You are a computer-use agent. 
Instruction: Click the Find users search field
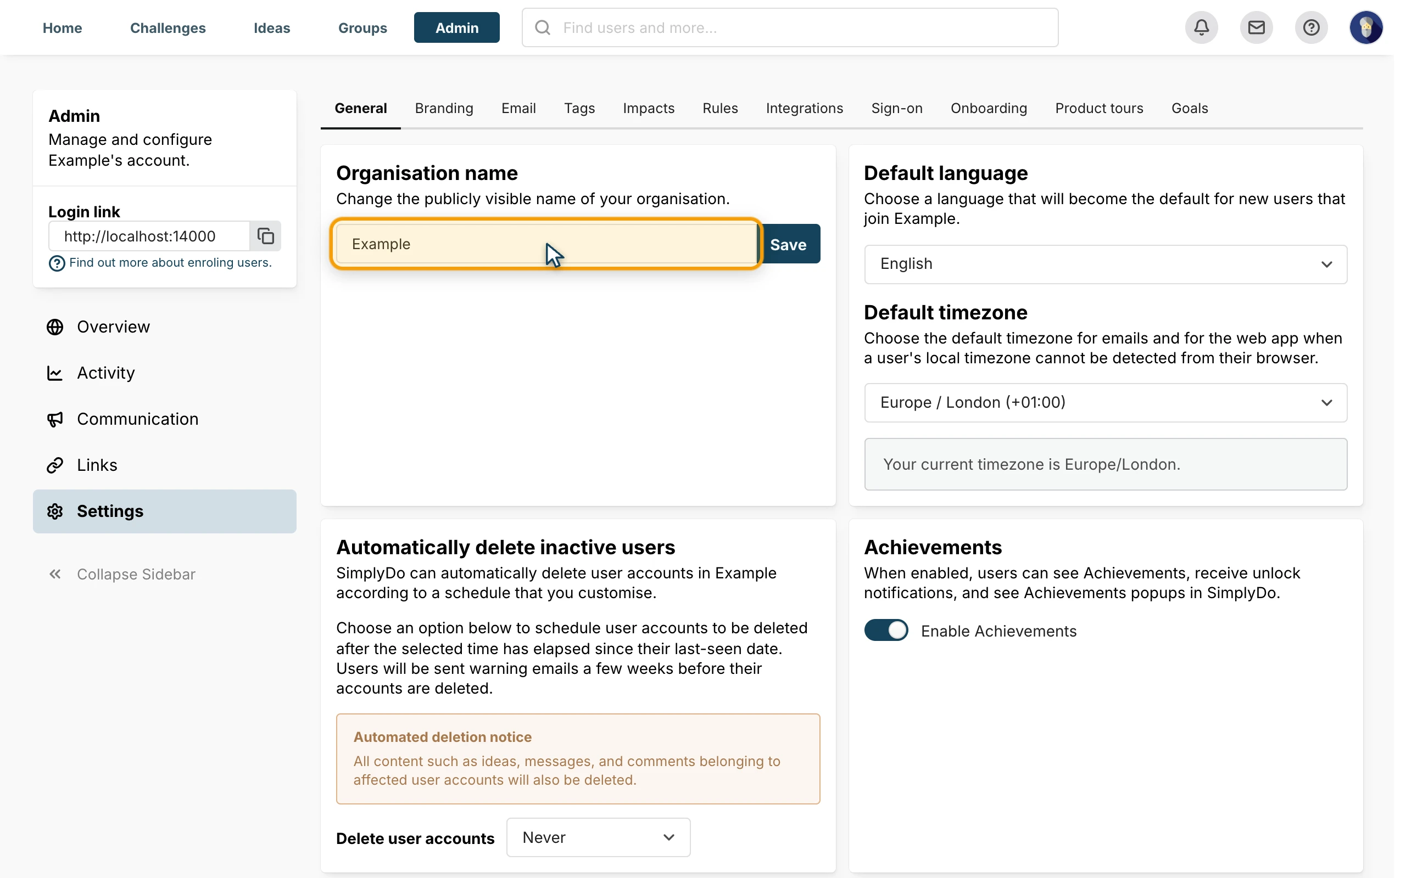(790, 27)
